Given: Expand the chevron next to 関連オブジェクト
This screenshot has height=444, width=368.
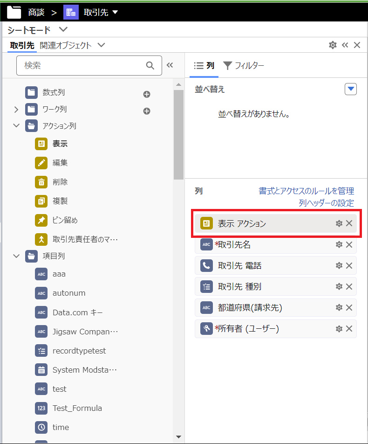Looking at the screenshot, I should (x=101, y=45).
